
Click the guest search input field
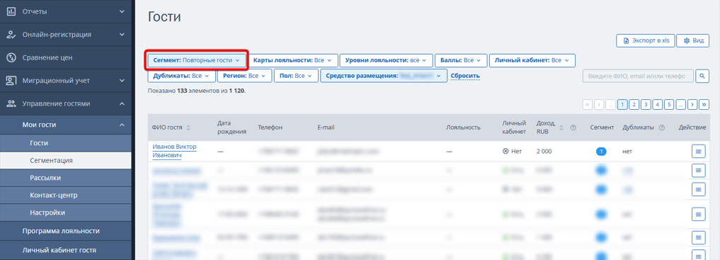(x=638, y=76)
